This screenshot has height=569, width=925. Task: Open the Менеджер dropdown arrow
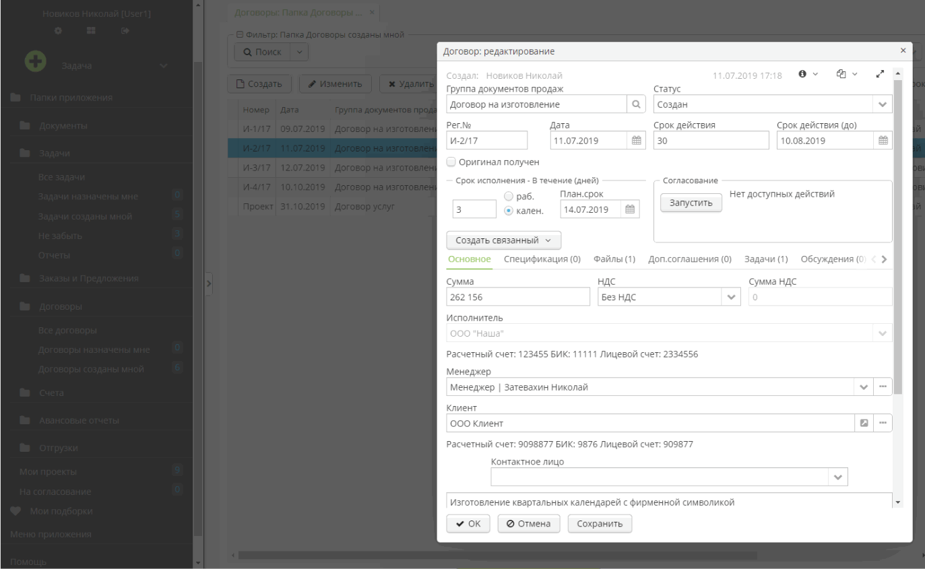(x=865, y=387)
